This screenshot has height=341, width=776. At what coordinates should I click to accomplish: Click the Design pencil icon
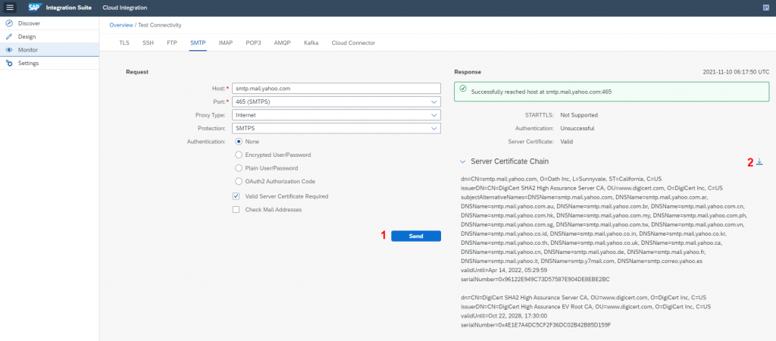coord(9,36)
